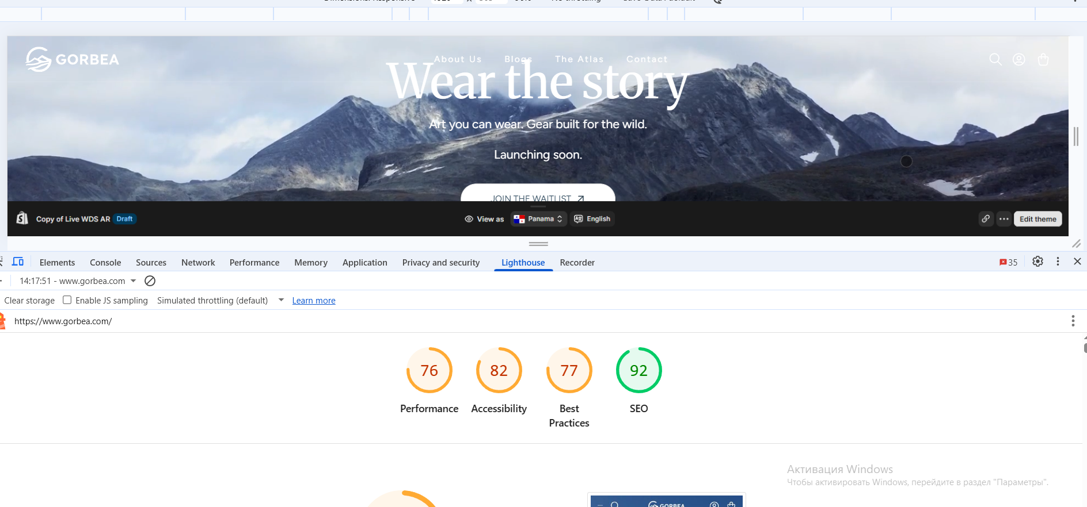The height and width of the screenshot is (507, 1087).
Task: Open The Atlas navigation link
Action: pos(579,59)
